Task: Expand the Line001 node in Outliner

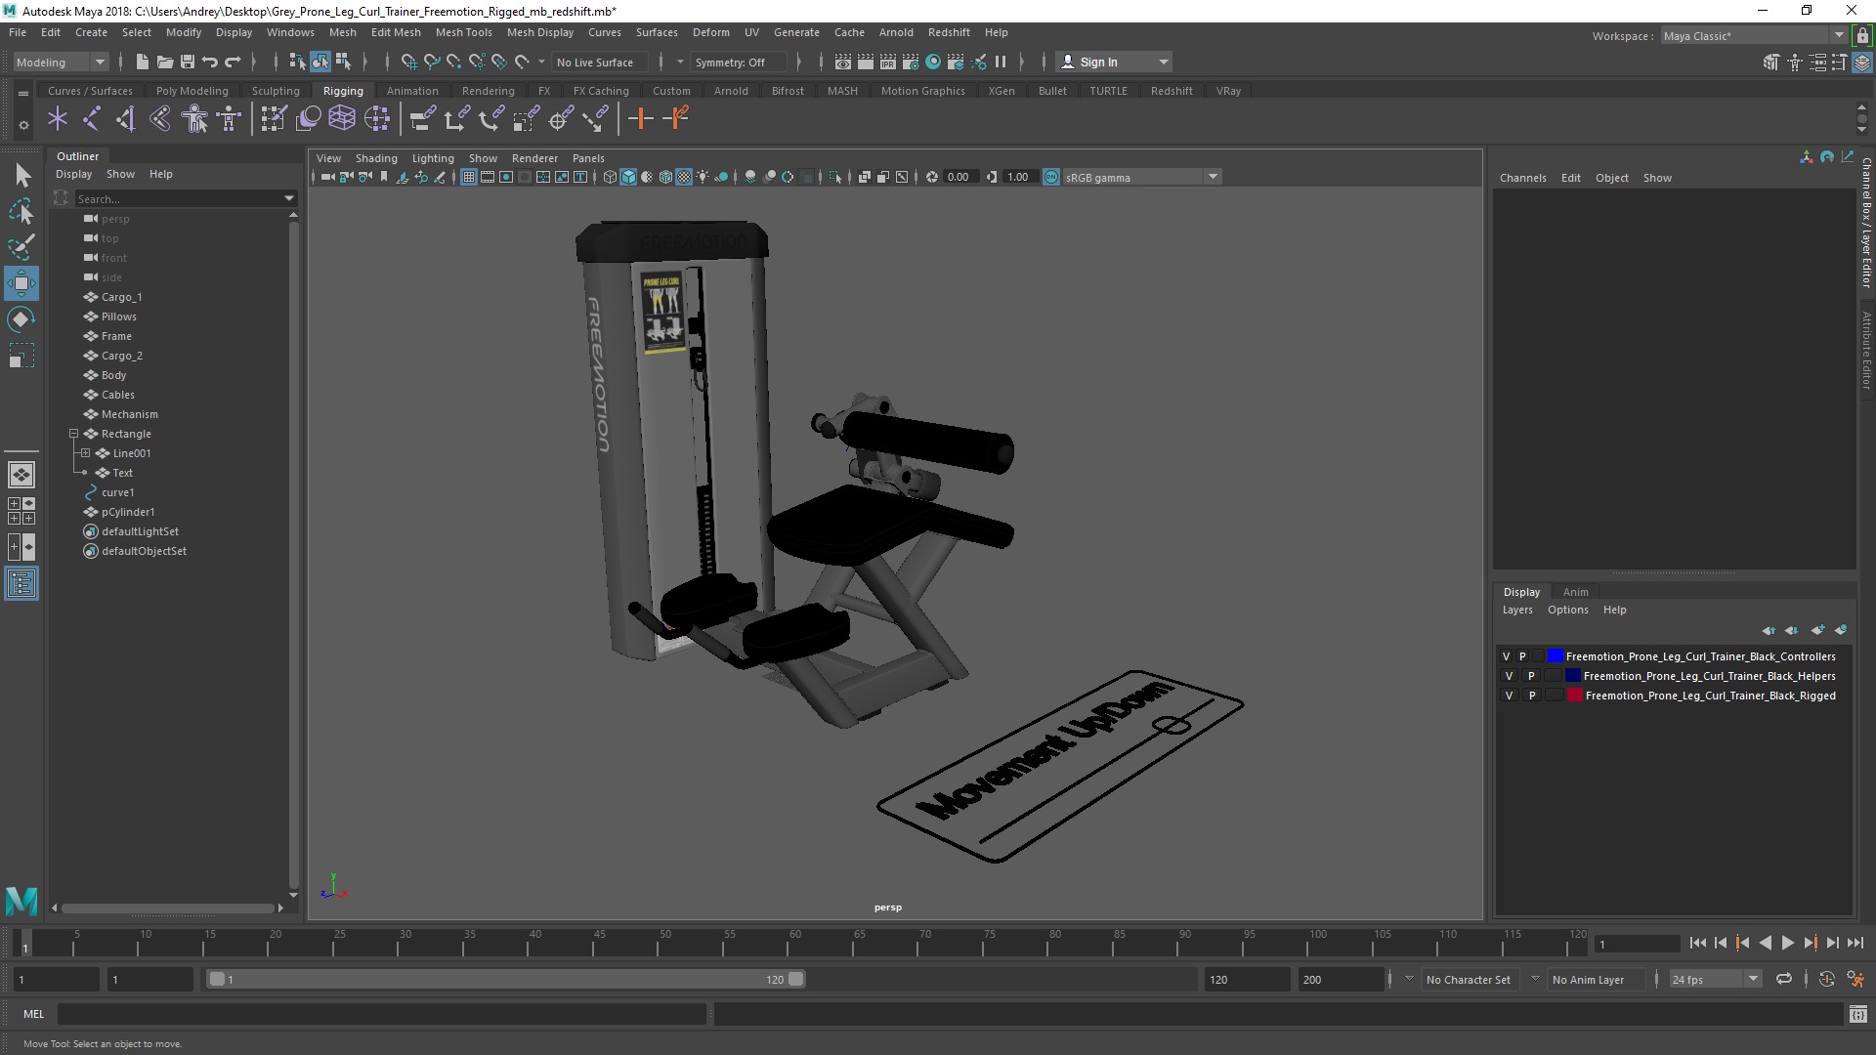Action: point(85,453)
